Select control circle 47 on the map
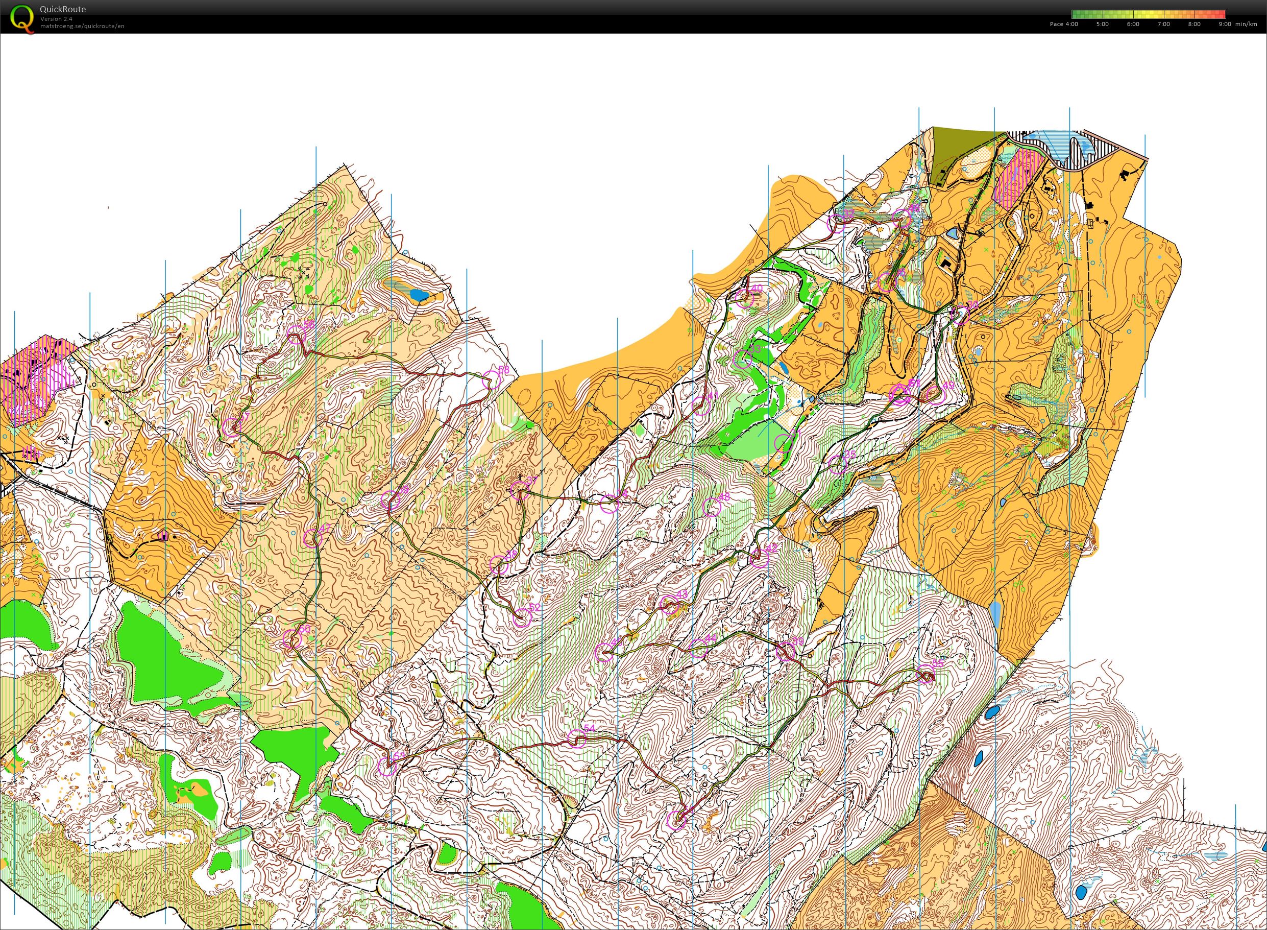The image size is (1267, 930). coord(312,538)
